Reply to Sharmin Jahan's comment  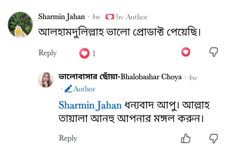click(47, 53)
